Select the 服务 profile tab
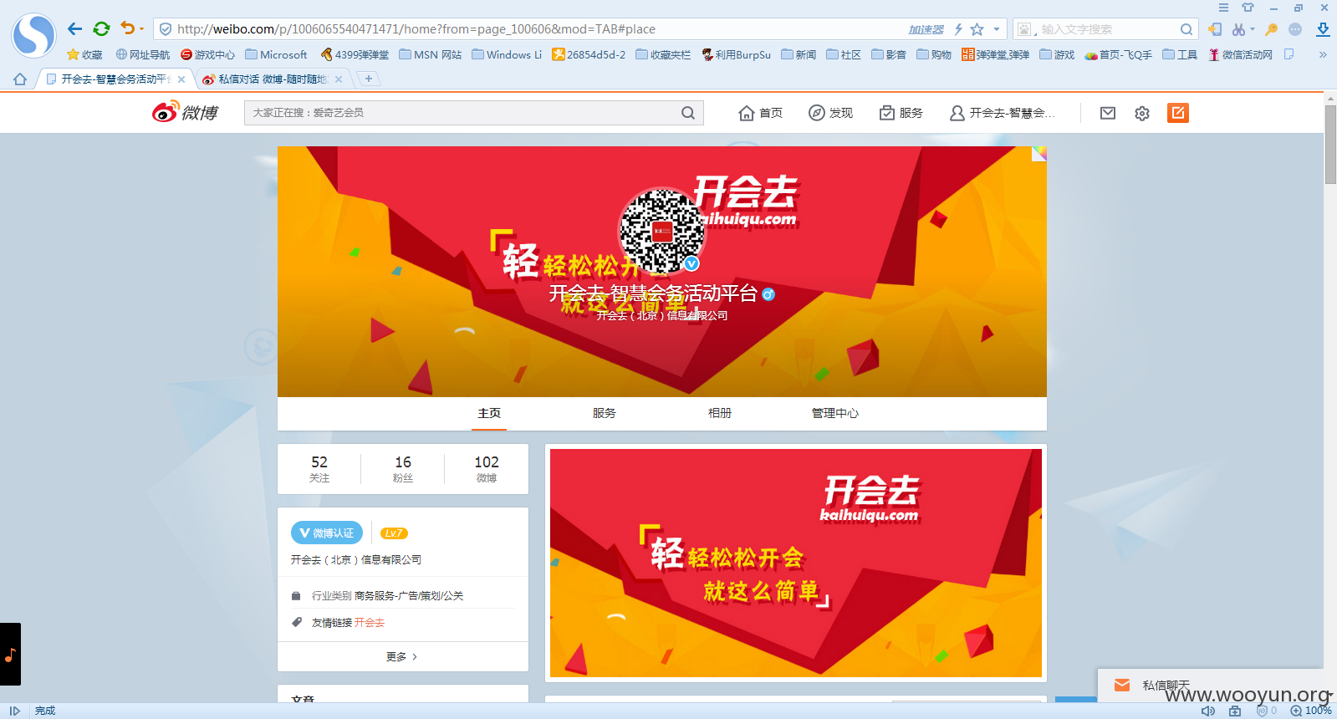 click(605, 413)
